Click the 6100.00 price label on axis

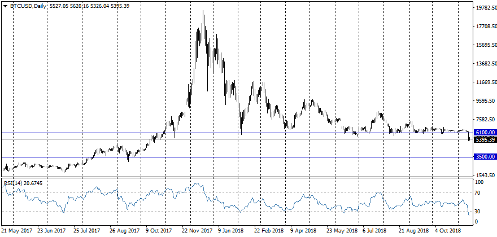(x=485, y=133)
